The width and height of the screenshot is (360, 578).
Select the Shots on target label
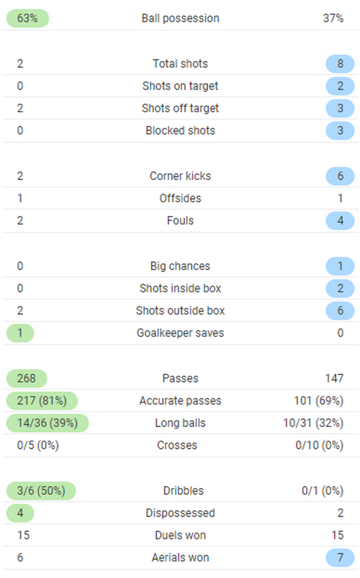(x=180, y=86)
